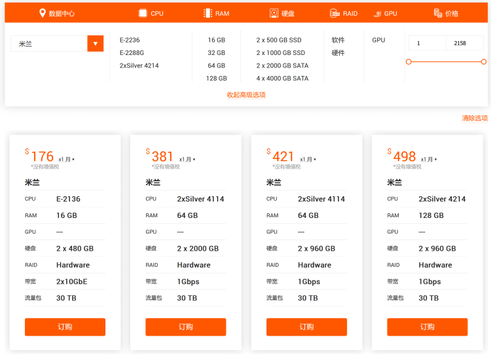The height and width of the screenshot is (354, 491).
Task: Filter by 2 x 1000 GB SSD disk
Action: coord(281,53)
